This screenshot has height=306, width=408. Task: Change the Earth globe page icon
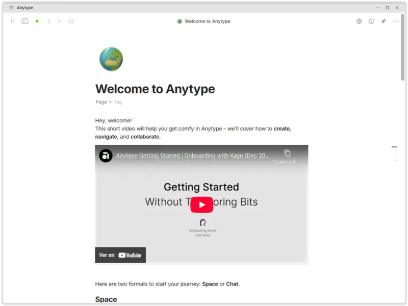coord(111,59)
